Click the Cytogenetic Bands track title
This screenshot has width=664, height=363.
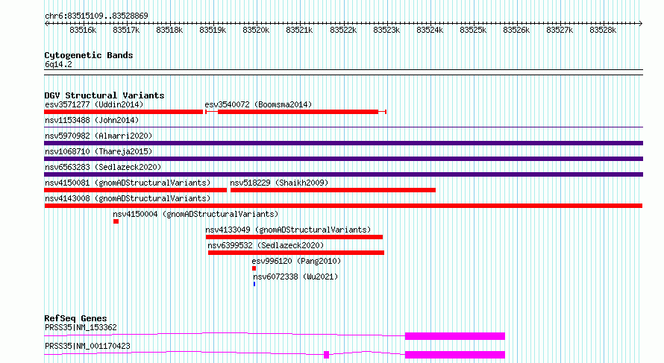pyautogui.click(x=89, y=55)
